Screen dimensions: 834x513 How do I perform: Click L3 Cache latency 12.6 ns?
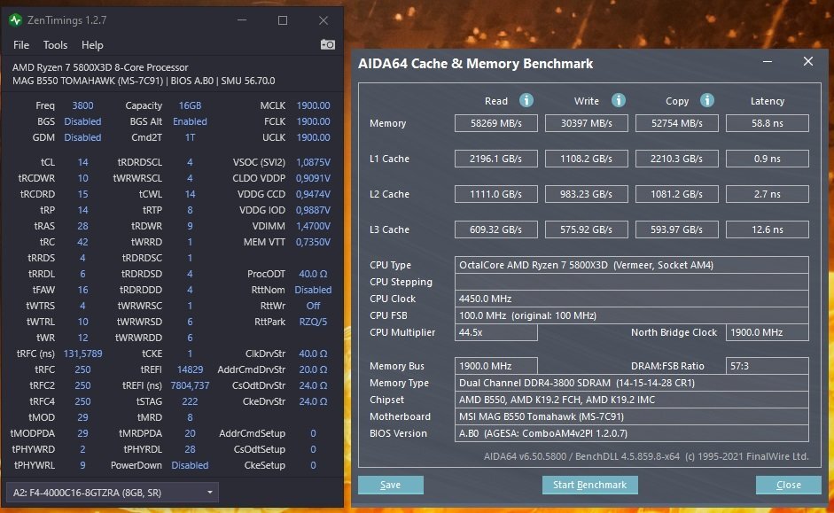click(768, 229)
